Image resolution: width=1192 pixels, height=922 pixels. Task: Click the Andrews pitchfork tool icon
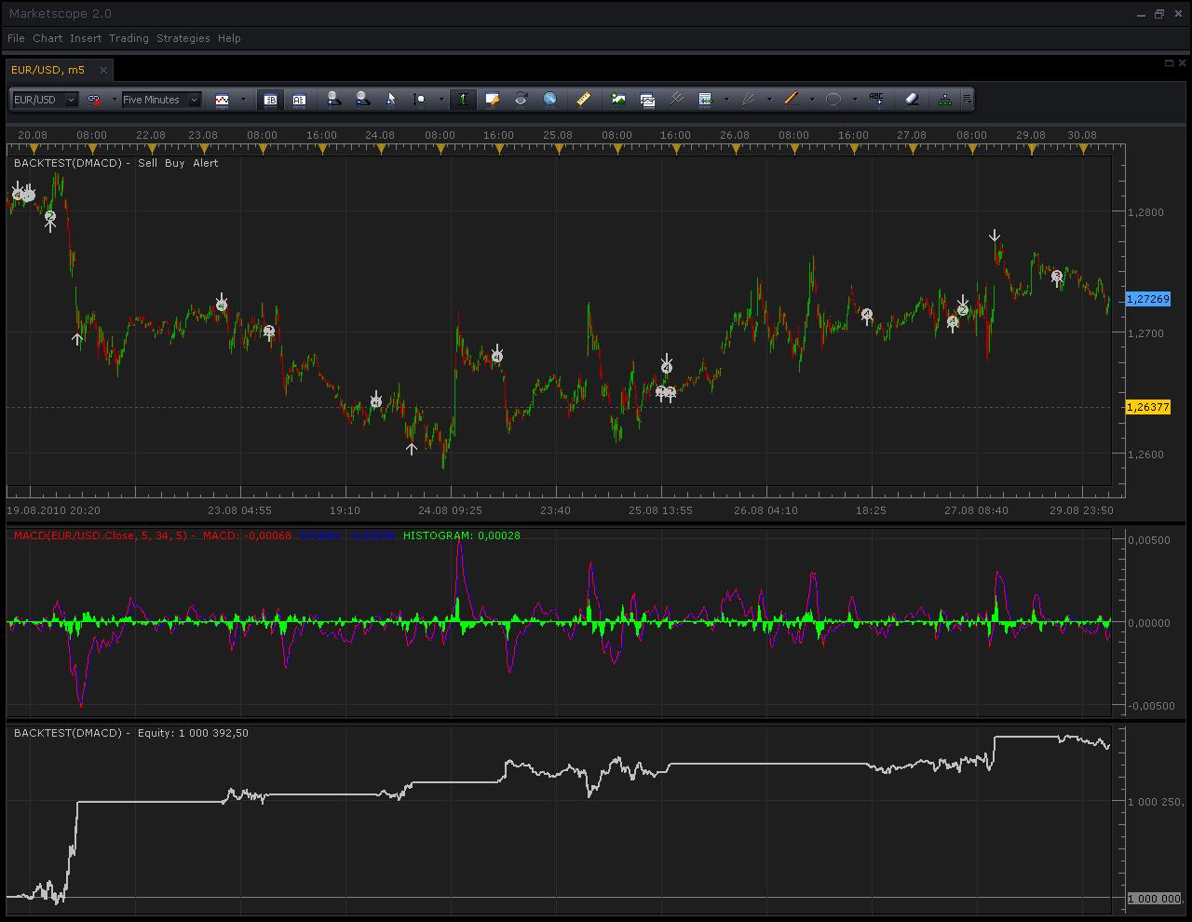(x=676, y=100)
